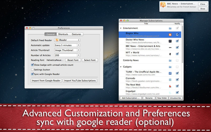Collapse the Entertainment folder triangle
Viewport: 211px width, 132px height.
121,28
